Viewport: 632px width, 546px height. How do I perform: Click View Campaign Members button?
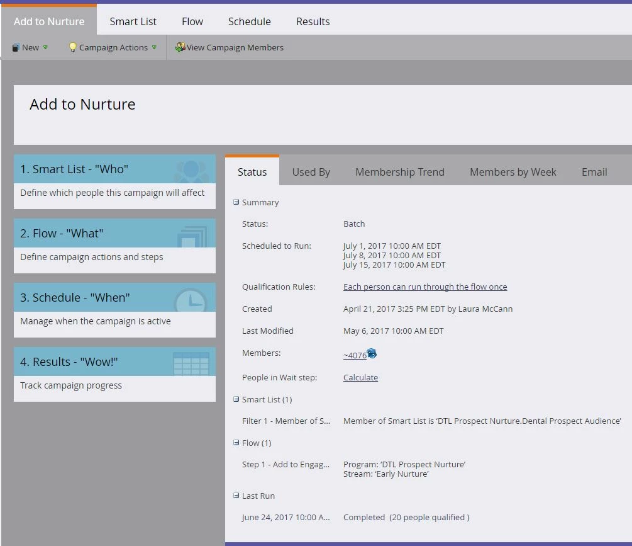tap(230, 48)
